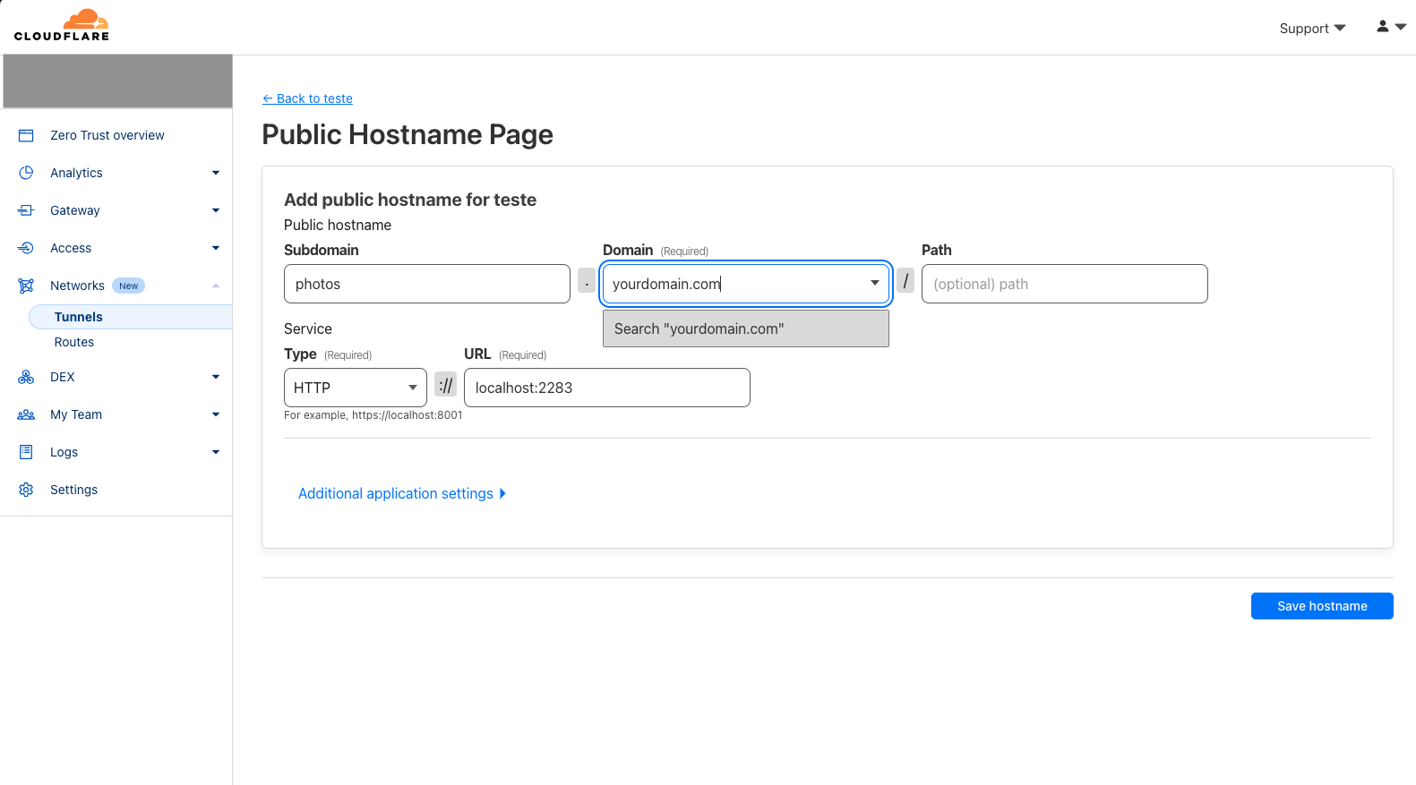Click the Zero Trust overview icon
The width and height of the screenshot is (1416, 785).
click(26, 135)
